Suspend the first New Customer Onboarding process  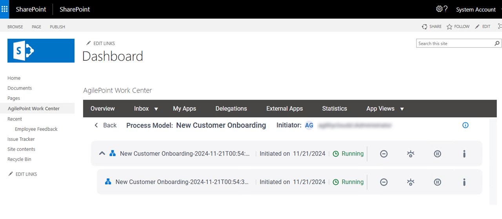point(438,154)
